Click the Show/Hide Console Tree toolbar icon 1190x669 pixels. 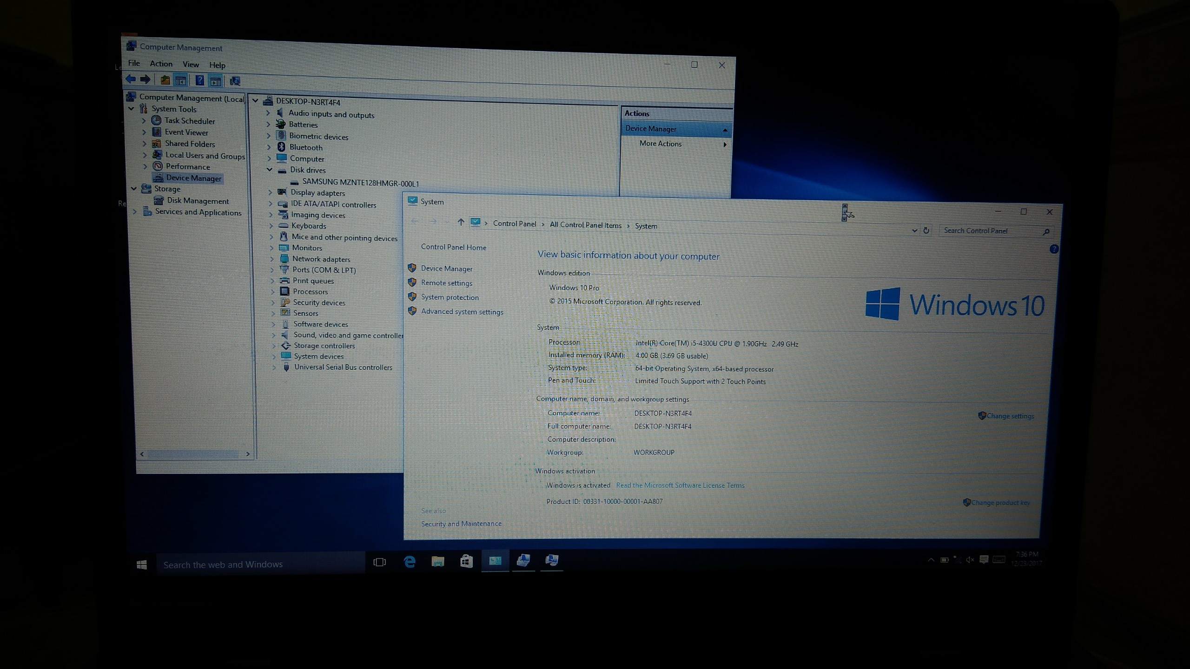(x=180, y=80)
